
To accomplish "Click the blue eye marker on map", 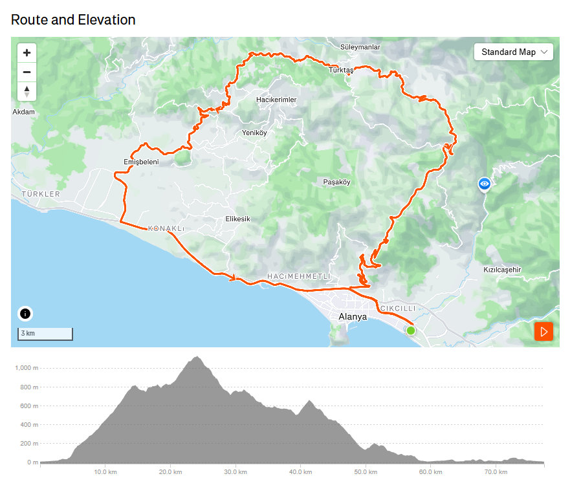I will coord(484,184).
